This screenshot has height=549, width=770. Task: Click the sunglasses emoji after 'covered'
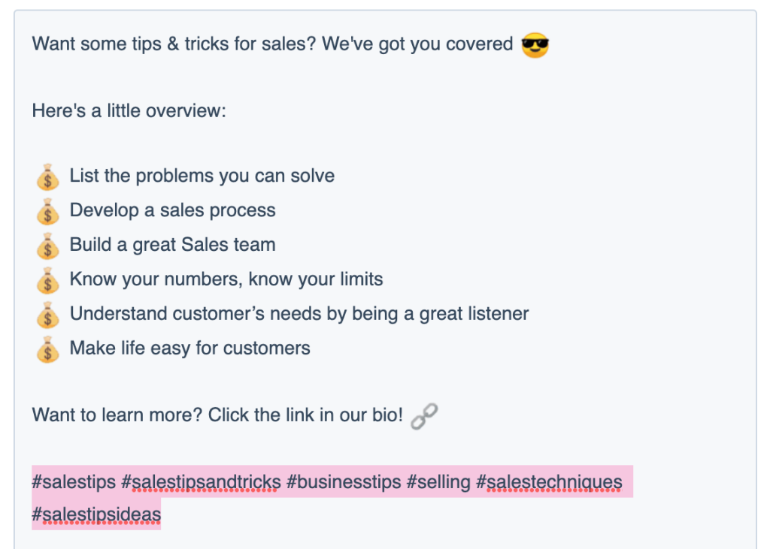pos(535,45)
